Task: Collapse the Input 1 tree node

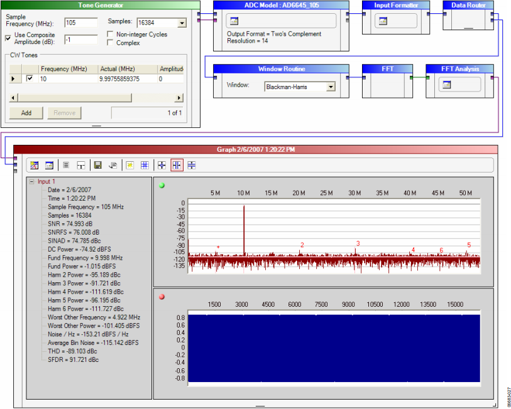Action: click(x=31, y=181)
